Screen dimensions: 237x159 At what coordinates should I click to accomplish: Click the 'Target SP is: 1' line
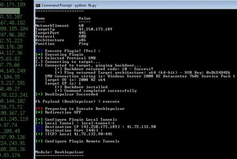point(63,83)
